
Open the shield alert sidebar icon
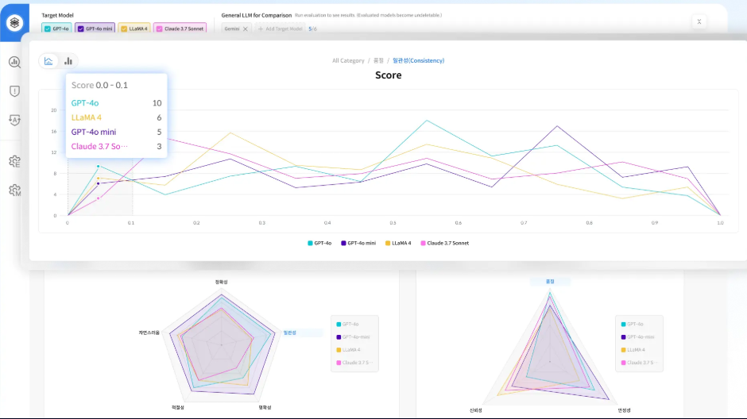pos(14,91)
